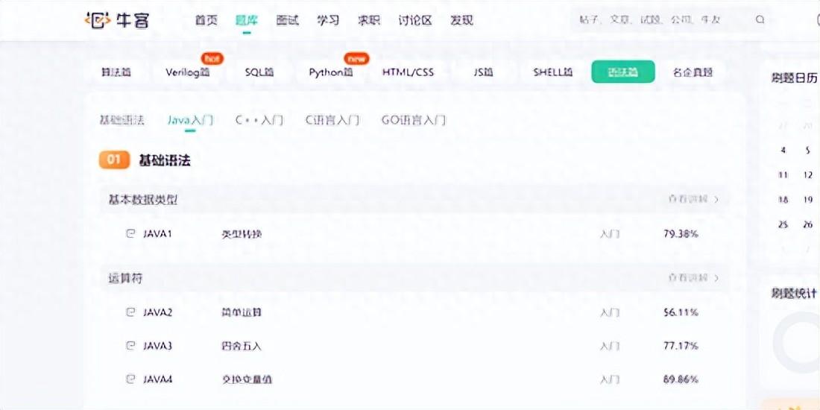Click the 运算符 section header

[x=414, y=278]
